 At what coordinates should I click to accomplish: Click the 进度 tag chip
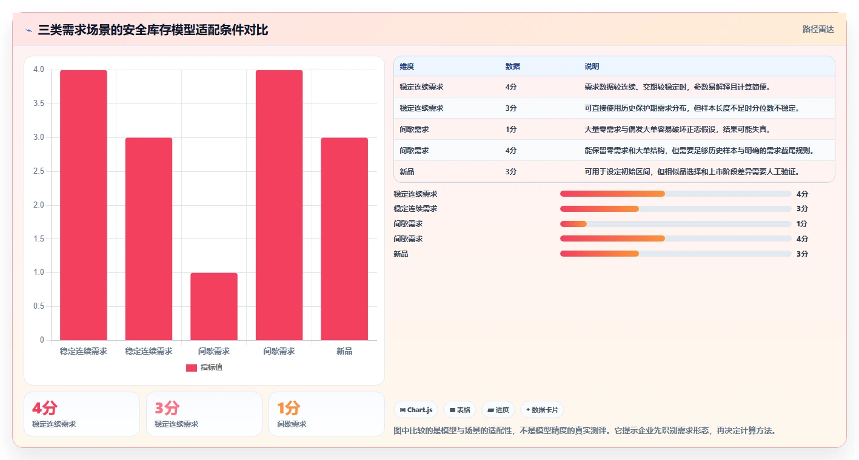pos(498,410)
